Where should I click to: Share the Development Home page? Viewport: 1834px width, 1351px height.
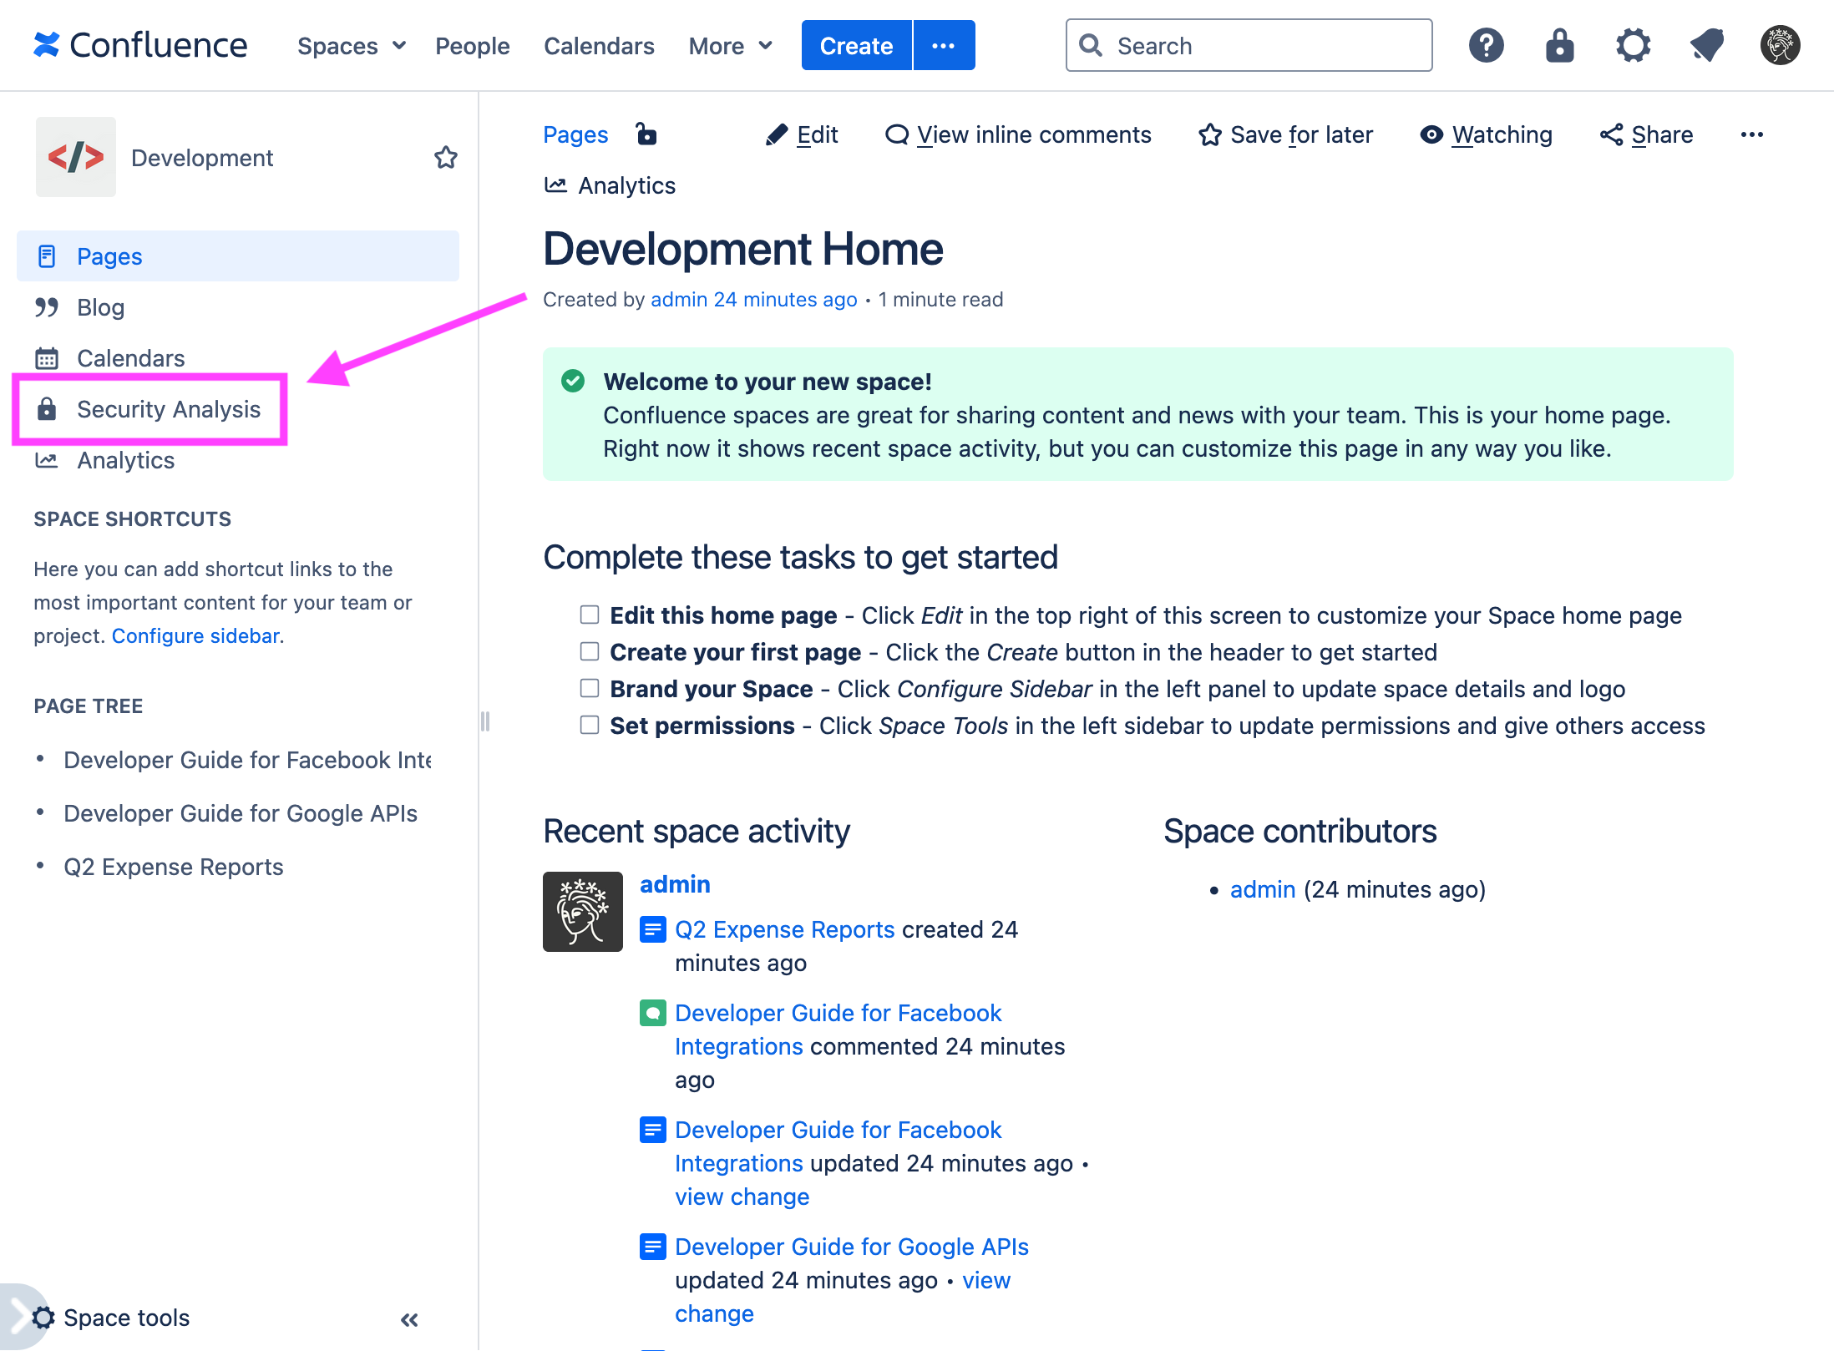tap(1644, 134)
